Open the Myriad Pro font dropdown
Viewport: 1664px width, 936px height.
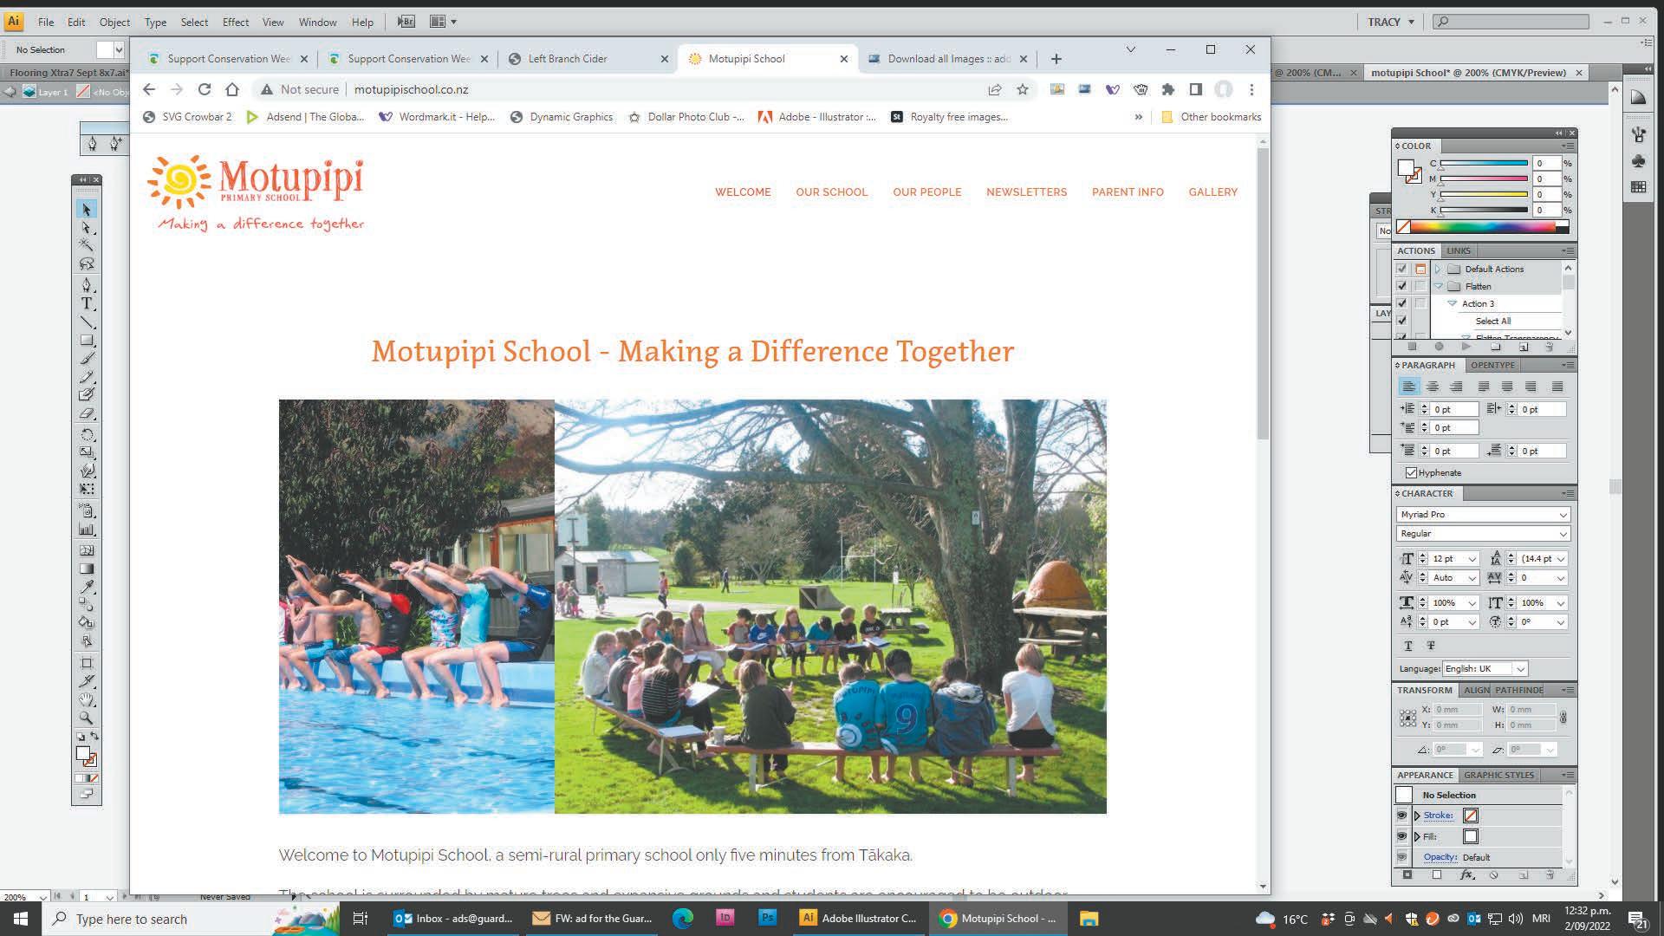[x=1563, y=515]
